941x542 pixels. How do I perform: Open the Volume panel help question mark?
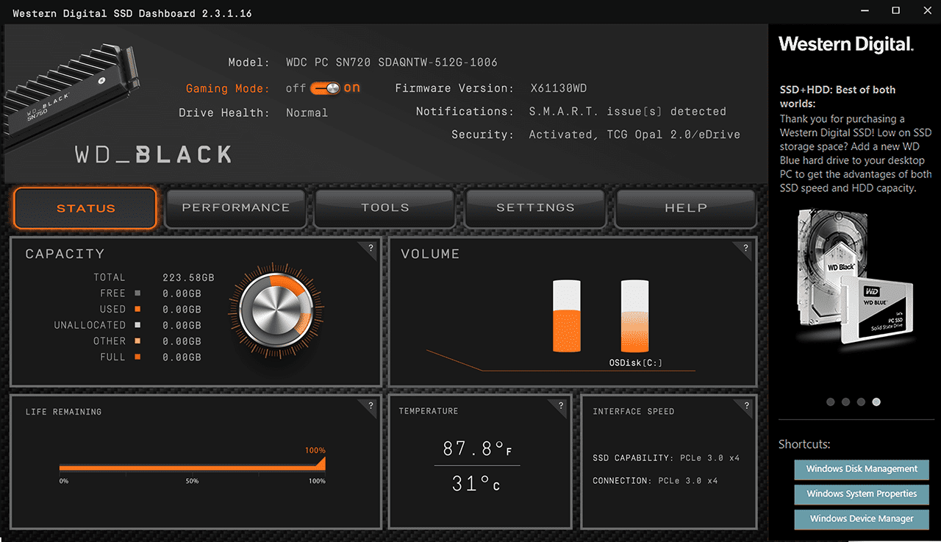pyautogui.click(x=746, y=248)
